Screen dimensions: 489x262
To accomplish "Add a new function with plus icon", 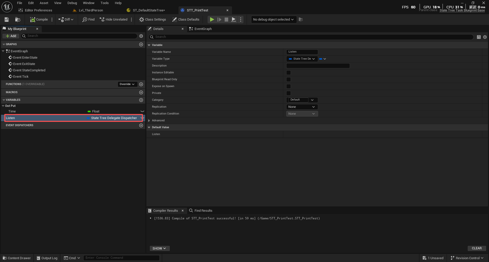I will pos(141,84).
